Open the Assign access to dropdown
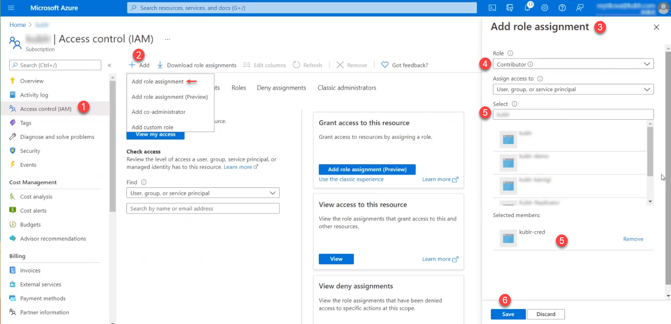The width and height of the screenshot is (671, 324). point(573,89)
